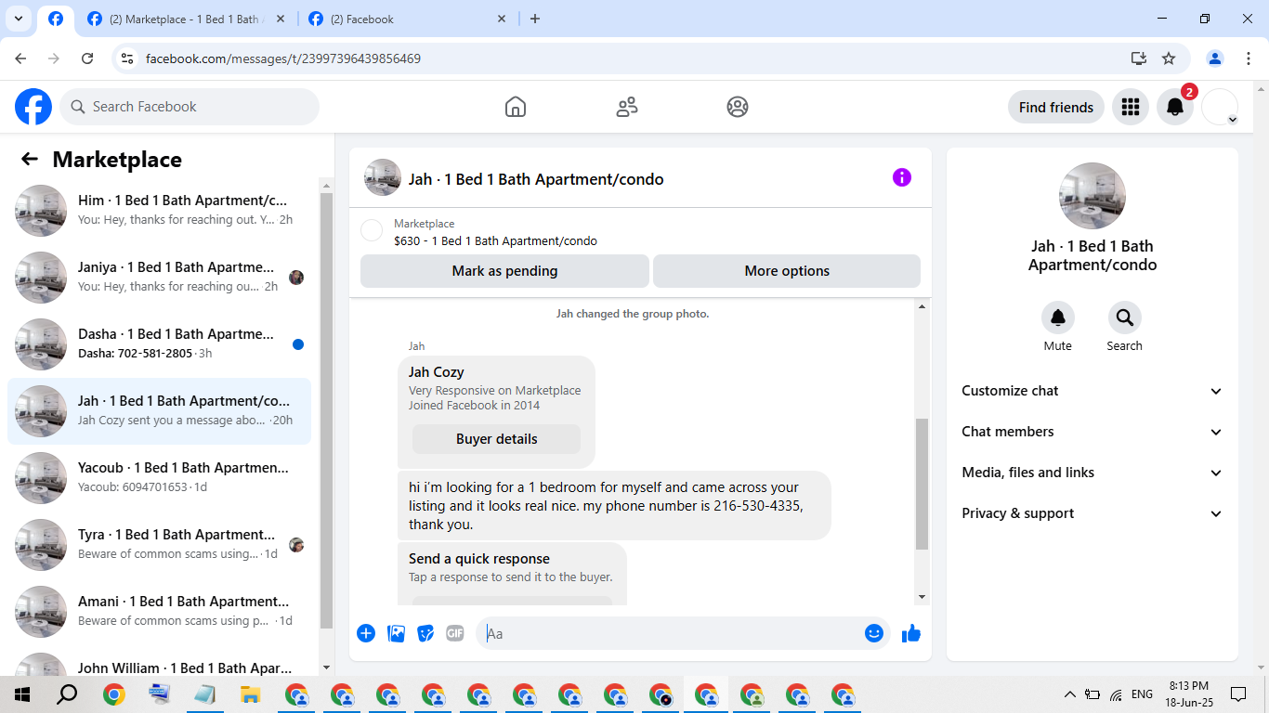This screenshot has height=713, width=1269.
Task: Open conversation with Yacoub
Action: pos(159,478)
